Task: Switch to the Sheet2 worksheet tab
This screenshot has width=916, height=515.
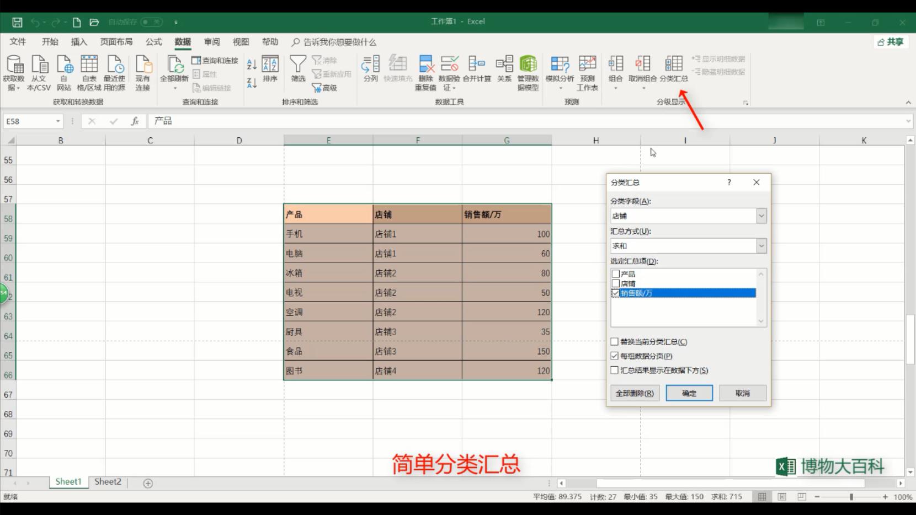Action: [107, 481]
